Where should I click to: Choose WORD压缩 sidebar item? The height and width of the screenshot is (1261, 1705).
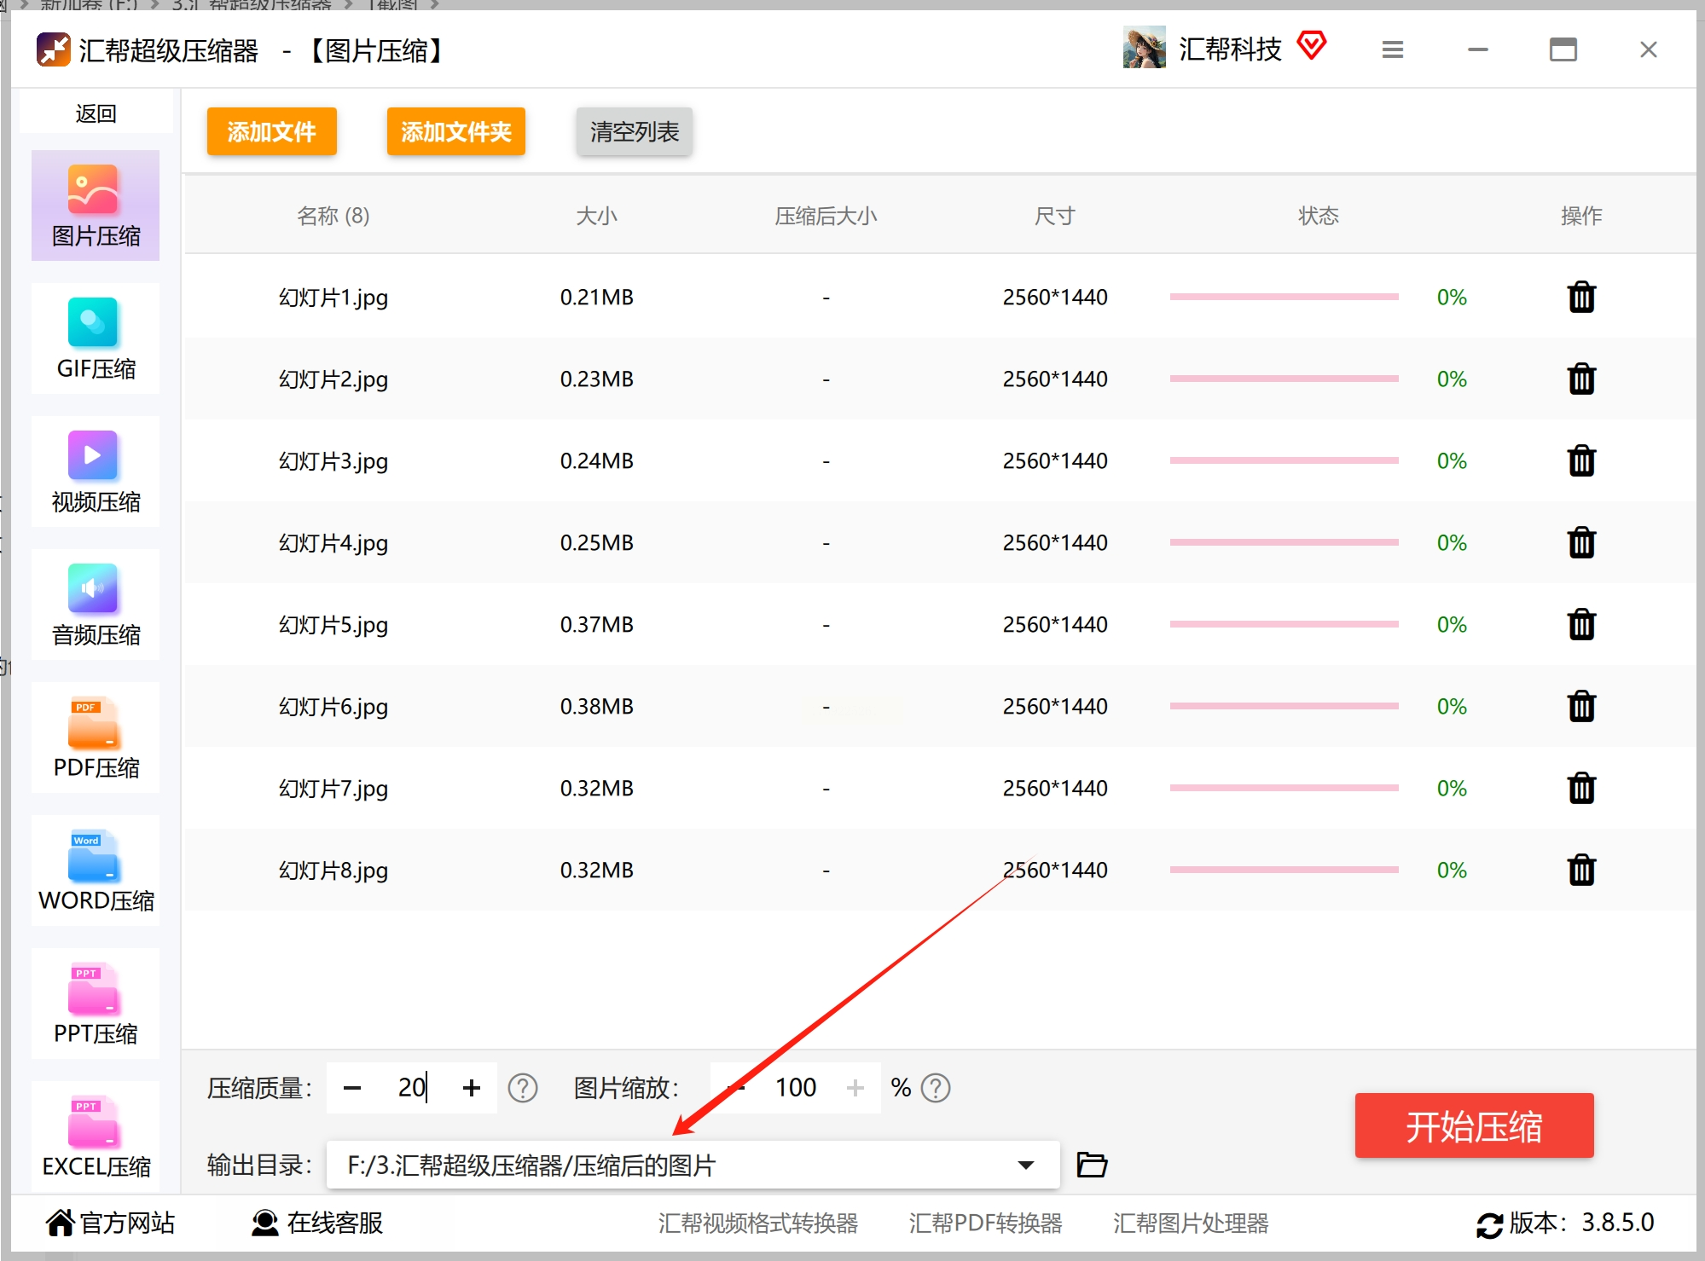click(96, 871)
